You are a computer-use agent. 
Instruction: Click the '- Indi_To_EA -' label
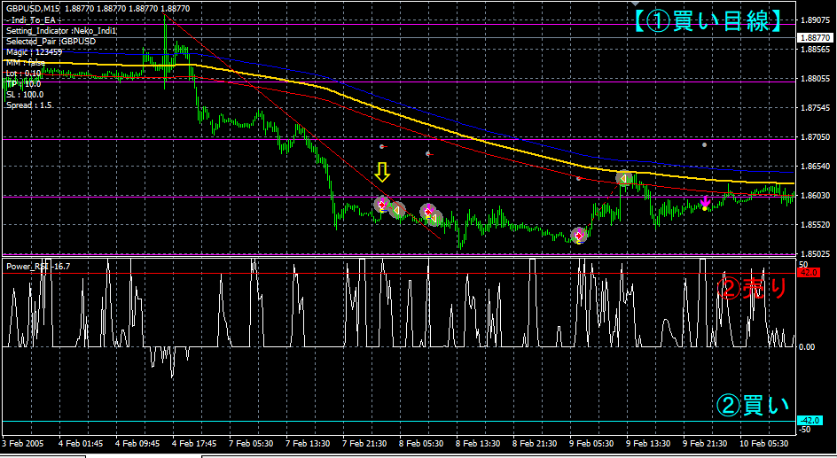coord(35,20)
